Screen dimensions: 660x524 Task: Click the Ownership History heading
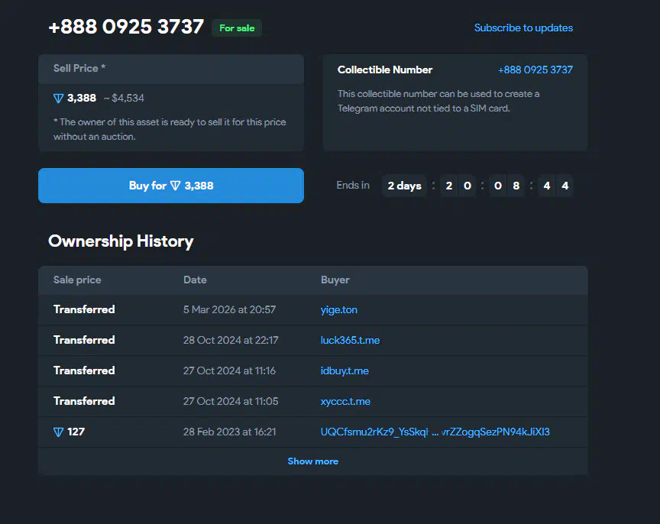pyautogui.click(x=121, y=241)
